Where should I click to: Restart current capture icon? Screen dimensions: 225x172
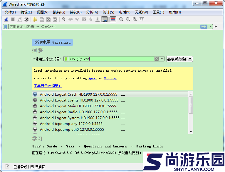(x=20, y=19)
